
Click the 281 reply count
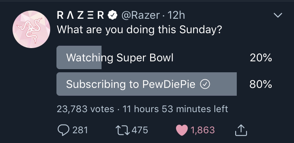(80, 130)
